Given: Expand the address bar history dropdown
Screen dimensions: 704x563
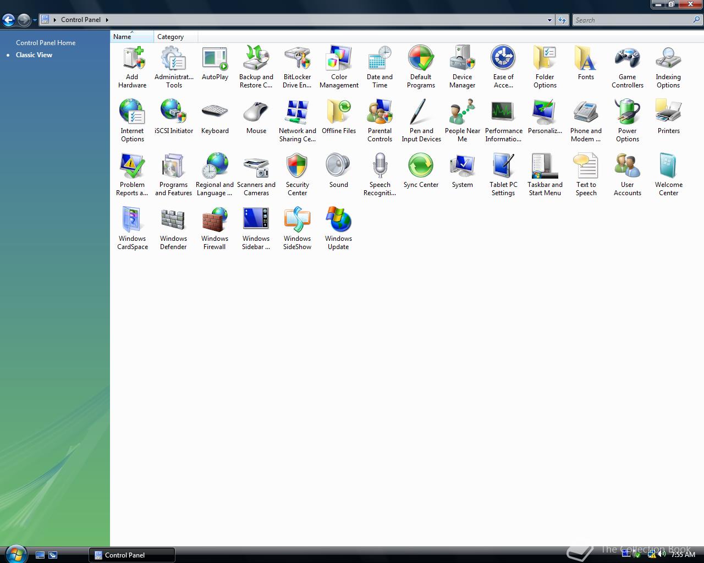Looking at the screenshot, I should 549,20.
